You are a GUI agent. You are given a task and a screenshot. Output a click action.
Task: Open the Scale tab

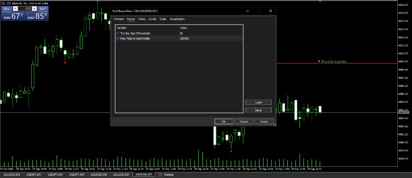(x=163, y=19)
